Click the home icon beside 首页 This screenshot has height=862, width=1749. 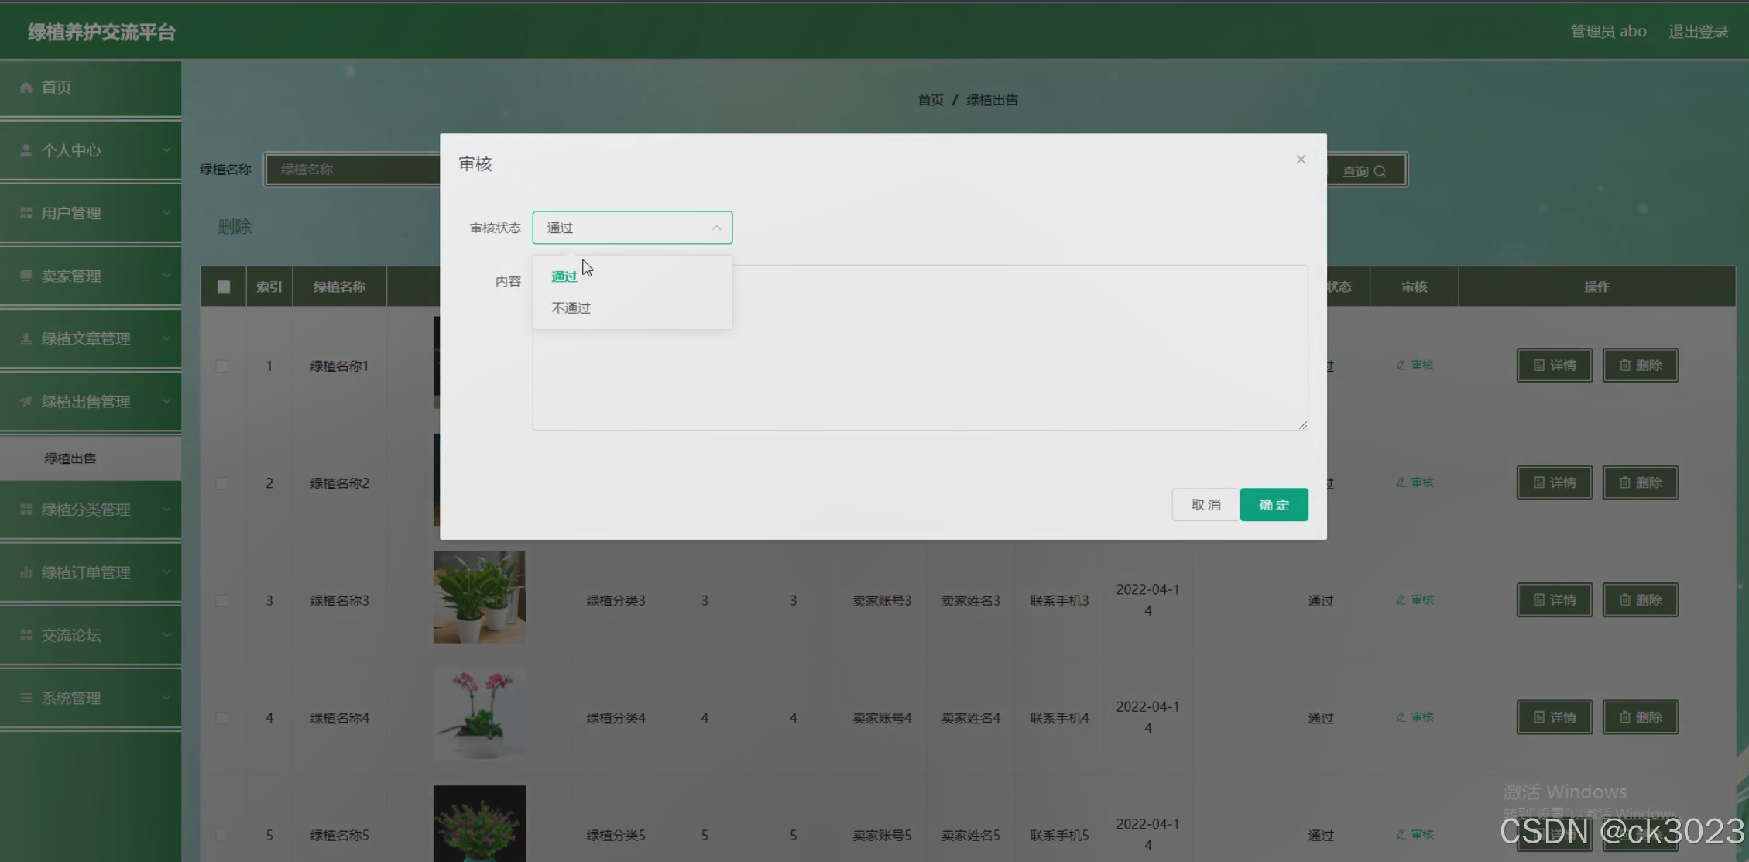click(26, 88)
